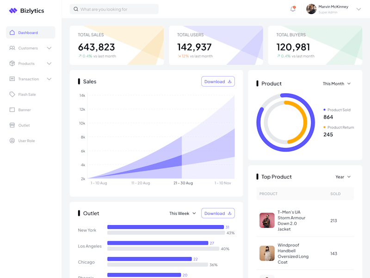Click the Oversized Long Coat thumbnail
Image resolution: width=370 pixels, height=278 pixels.
point(267,253)
